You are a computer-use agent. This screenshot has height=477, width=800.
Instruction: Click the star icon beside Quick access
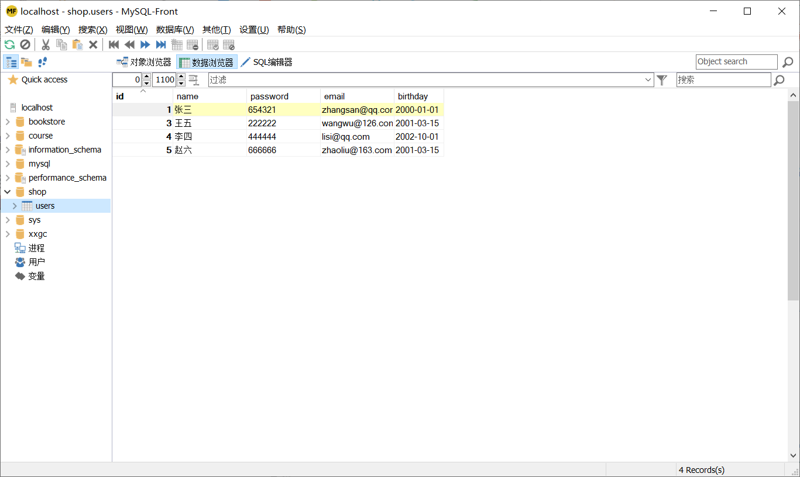point(13,79)
